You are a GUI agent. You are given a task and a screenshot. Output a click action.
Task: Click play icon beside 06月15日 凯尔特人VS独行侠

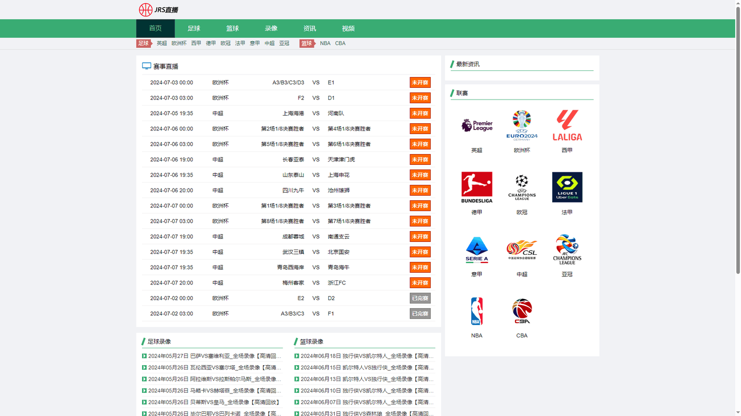point(297,368)
